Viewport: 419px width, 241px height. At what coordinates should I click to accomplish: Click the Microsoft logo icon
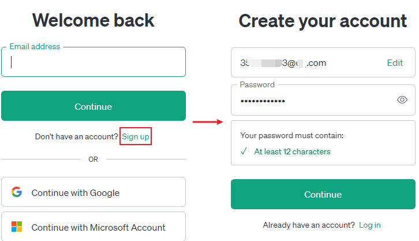(17, 227)
